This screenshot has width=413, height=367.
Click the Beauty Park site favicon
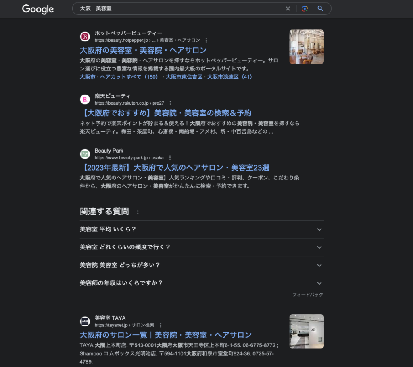(85, 154)
